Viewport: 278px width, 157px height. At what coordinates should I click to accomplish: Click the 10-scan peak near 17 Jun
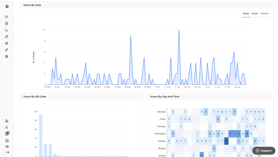point(179,30)
